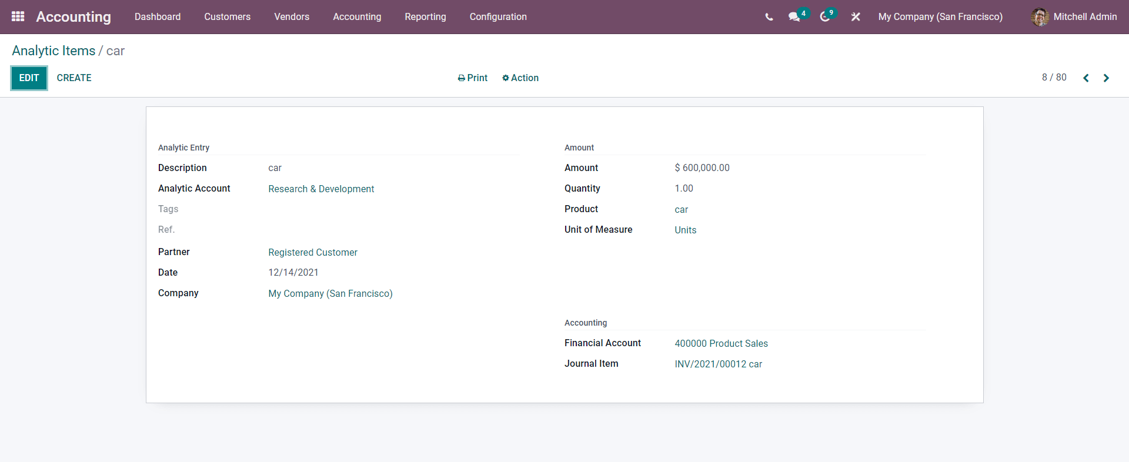This screenshot has height=462, width=1129.
Task: Open the Action dropdown
Action: click(520, 78)
